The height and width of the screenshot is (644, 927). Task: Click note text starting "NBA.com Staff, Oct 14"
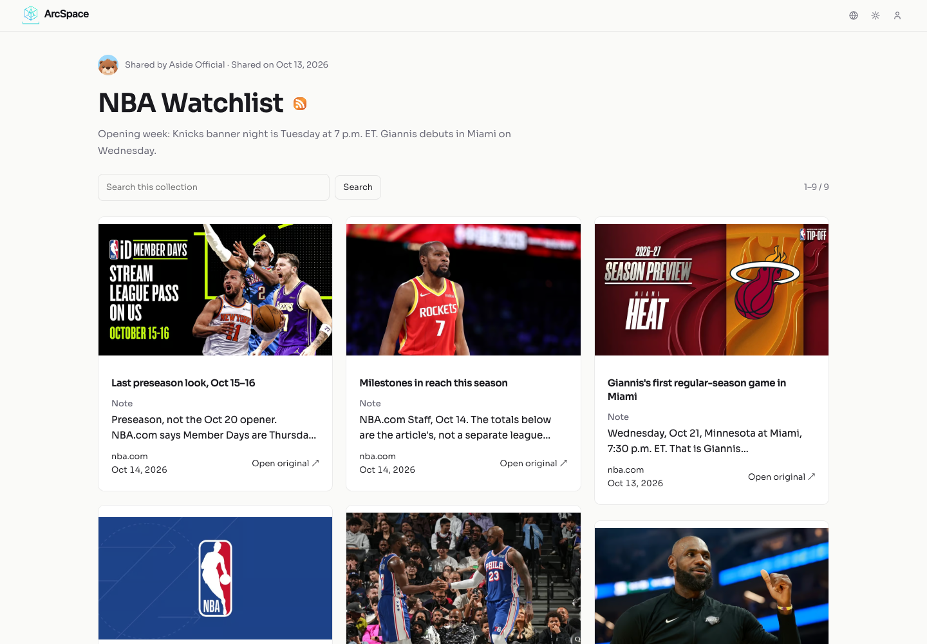[x=455, y=428]
